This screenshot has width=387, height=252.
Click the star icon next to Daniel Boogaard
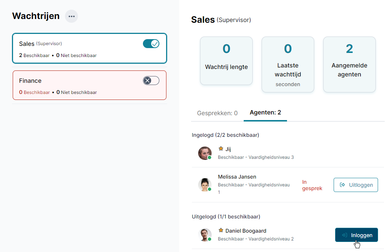point(221,230)
